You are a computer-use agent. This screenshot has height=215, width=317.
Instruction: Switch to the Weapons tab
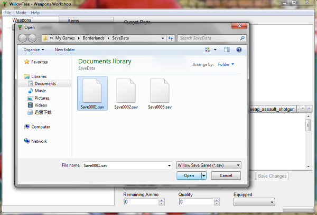coord(22,20)
